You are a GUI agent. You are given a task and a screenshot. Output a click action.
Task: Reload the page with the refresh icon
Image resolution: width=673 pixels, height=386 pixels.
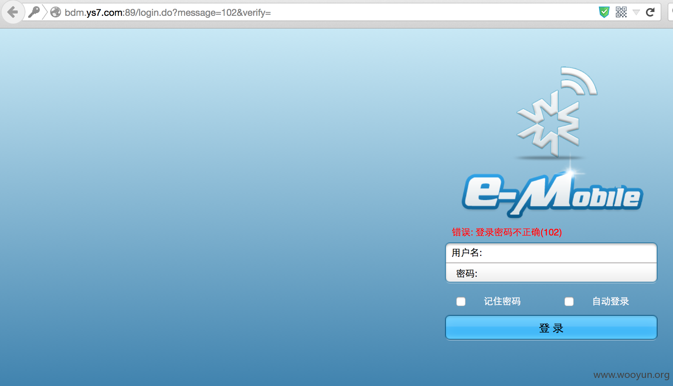[x=650, y=12]
